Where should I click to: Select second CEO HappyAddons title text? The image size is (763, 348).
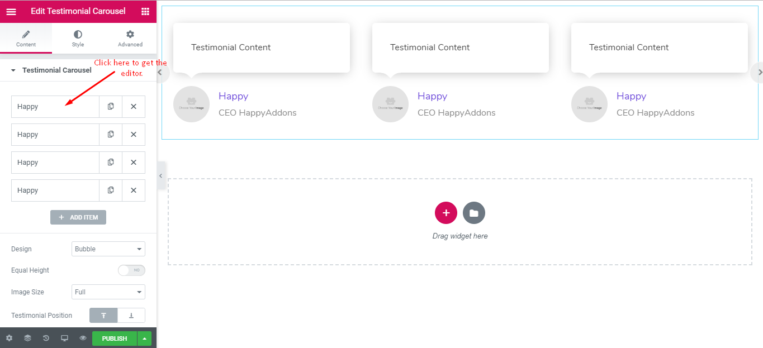pos(456,113)
